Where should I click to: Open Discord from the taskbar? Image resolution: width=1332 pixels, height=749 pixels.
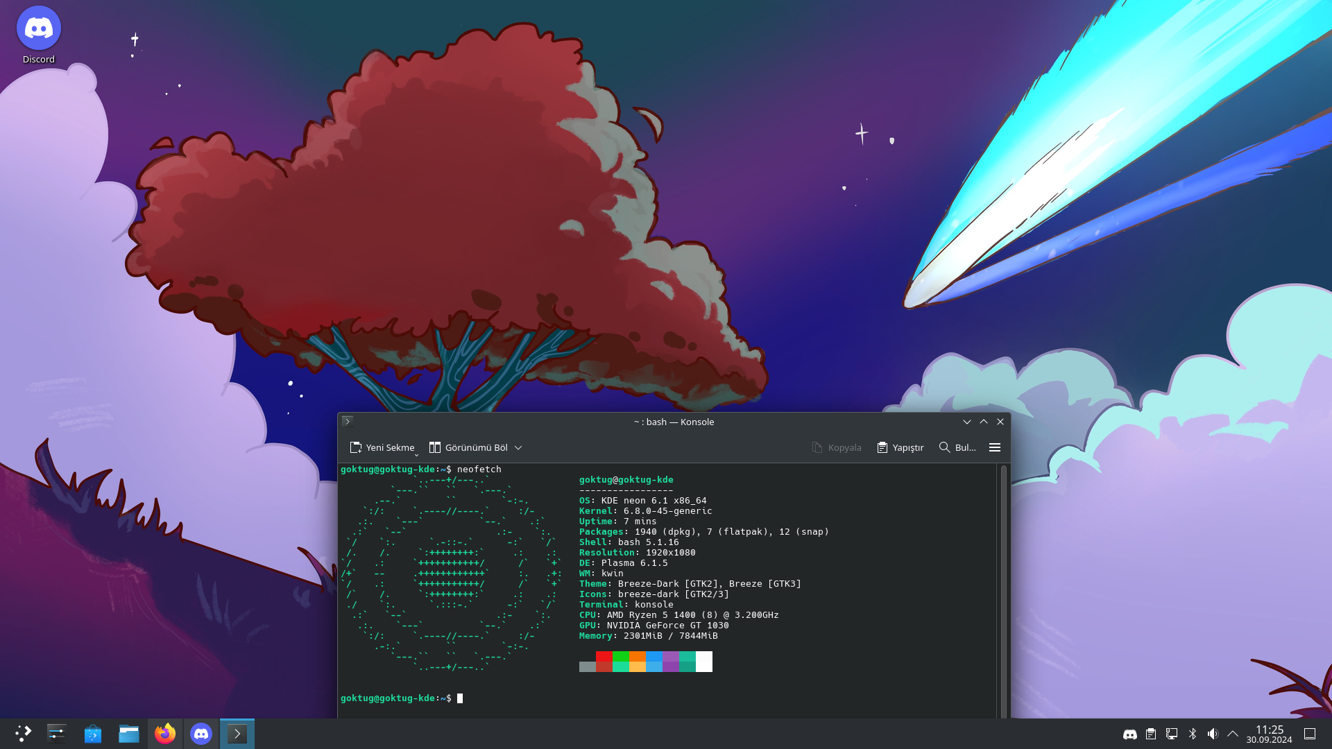click(x=201, y=734)
